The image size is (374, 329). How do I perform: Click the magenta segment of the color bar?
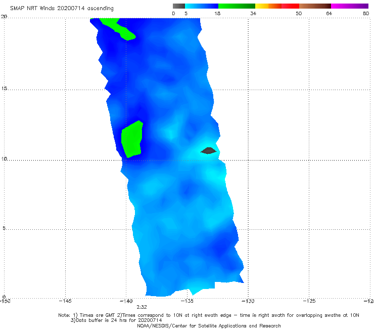[x=350, y=6]
